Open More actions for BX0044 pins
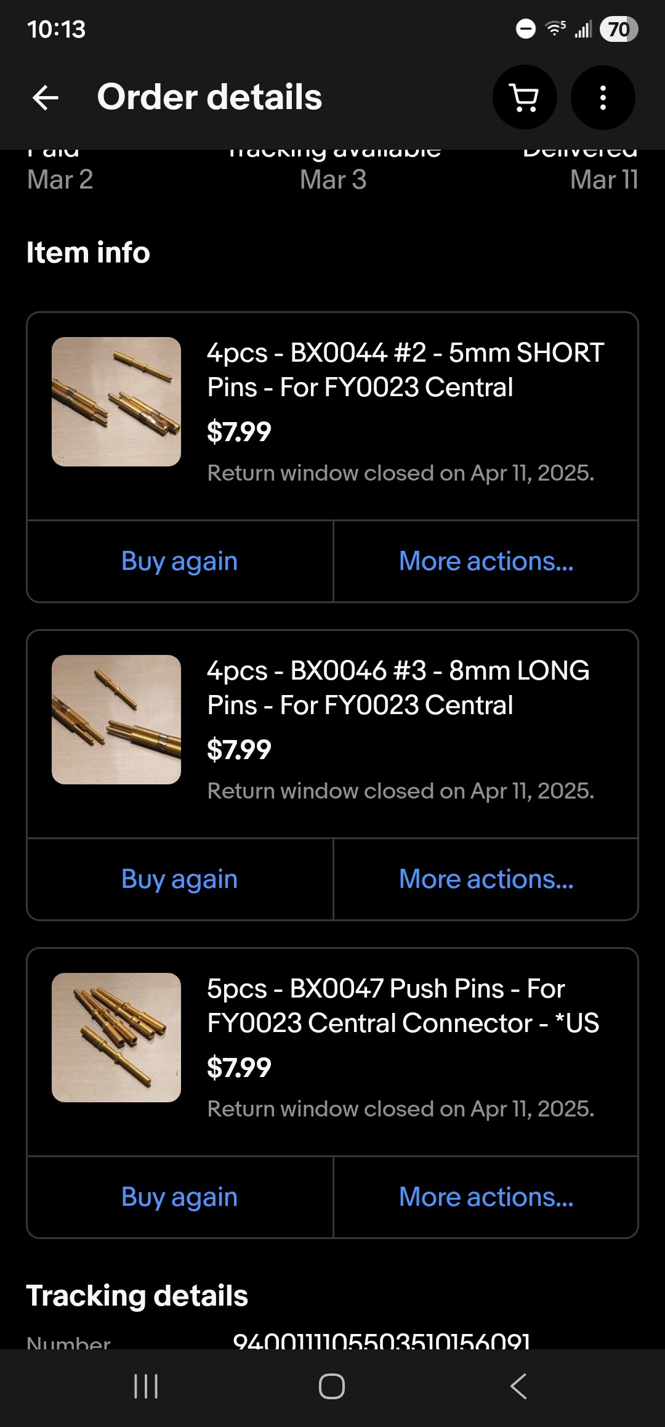 click(x=486, y=561)
